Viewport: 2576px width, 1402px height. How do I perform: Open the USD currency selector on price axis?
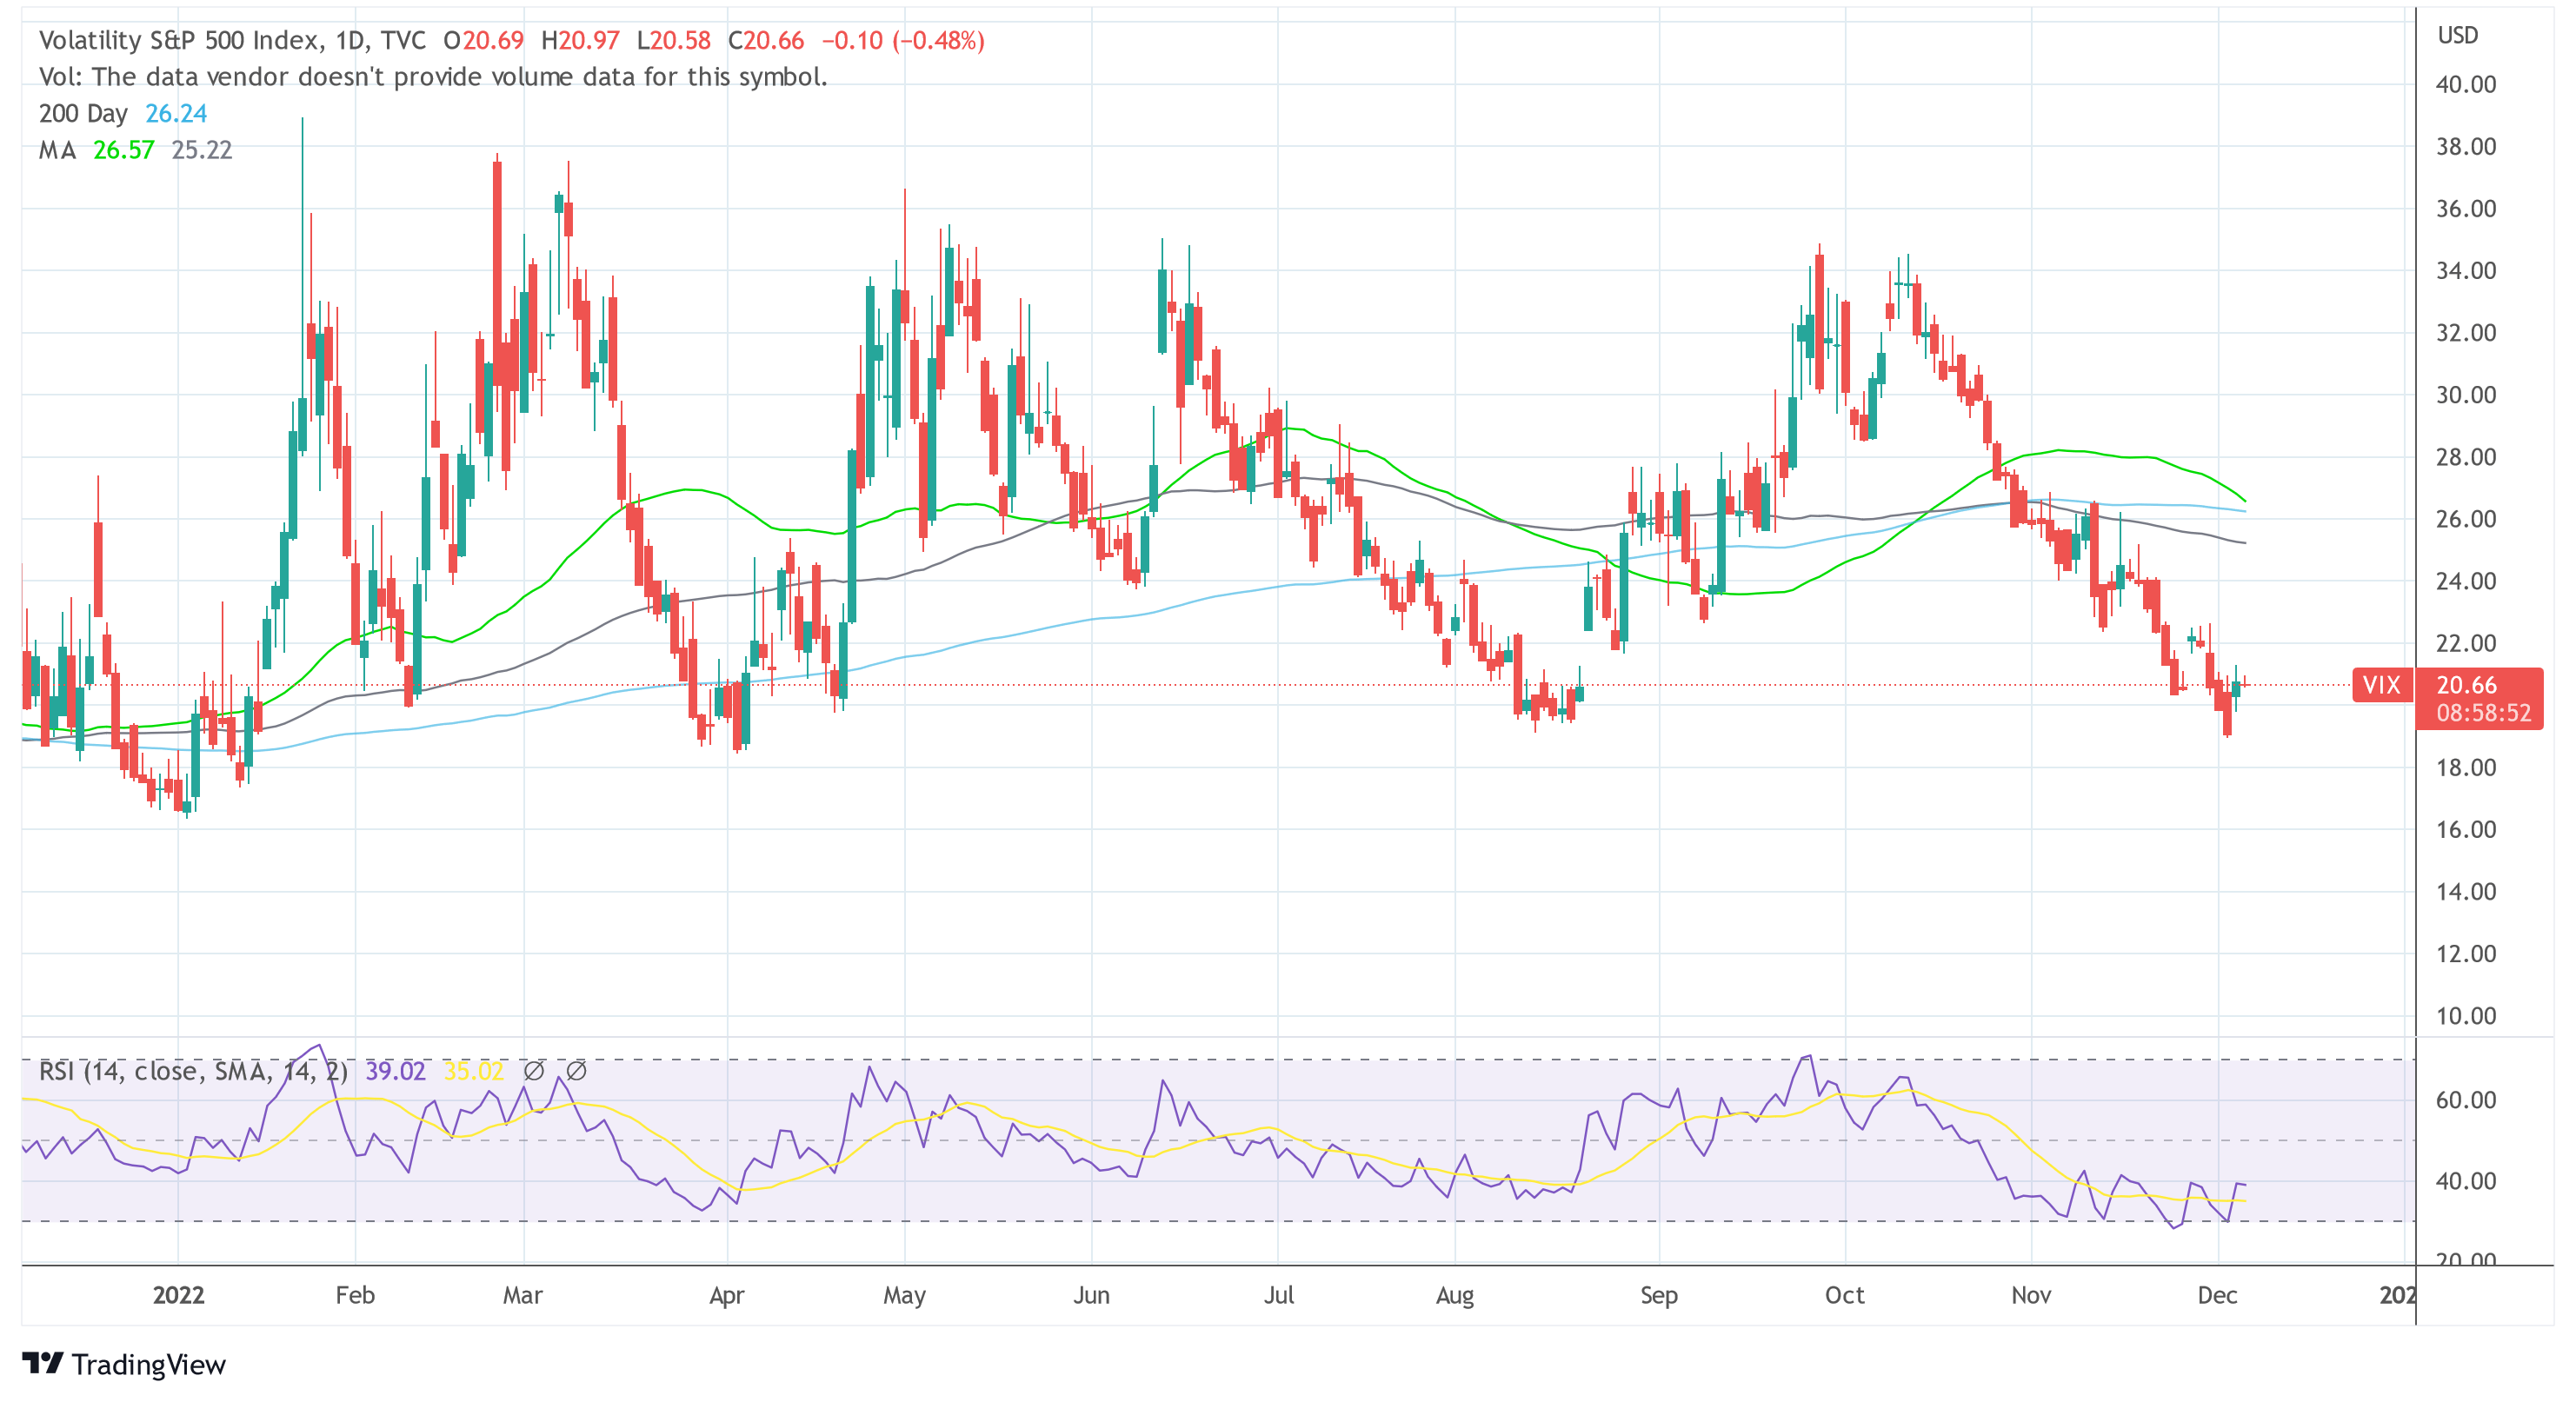click(2457, 35)
